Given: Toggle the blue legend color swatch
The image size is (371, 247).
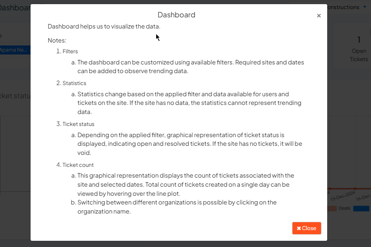Looking at the screenshot, I should tap(361, 209).
